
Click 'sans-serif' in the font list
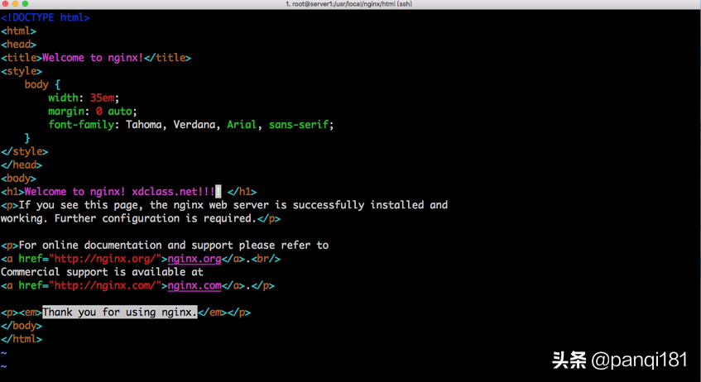click(299, 125)
